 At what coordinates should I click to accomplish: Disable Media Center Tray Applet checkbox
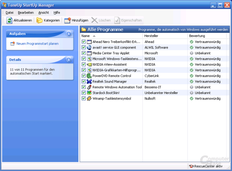coord(84,53)
